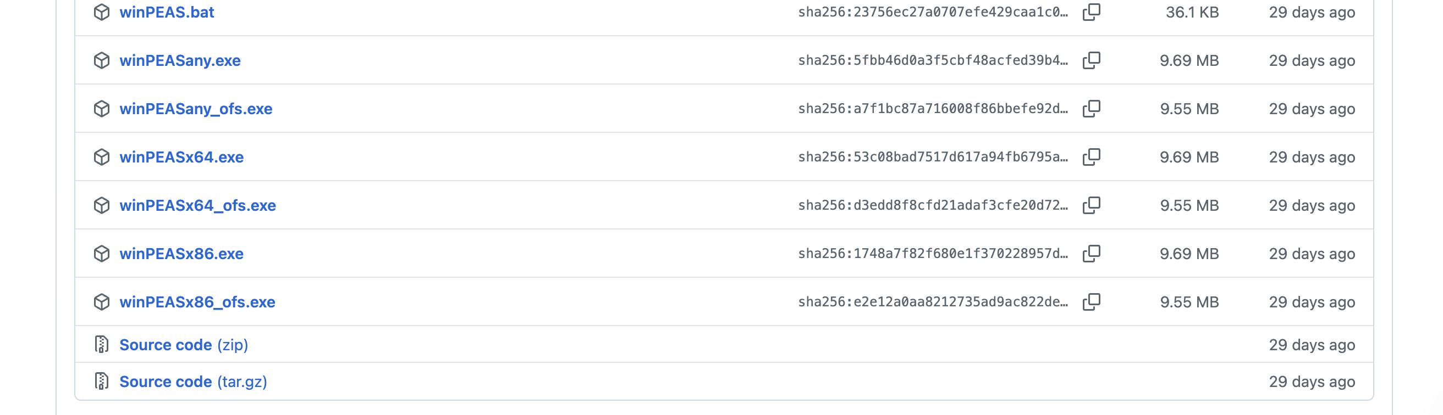The height and width of the screenshot is (415, 1443).
Task: Download Source code (tar.gz)
Action: click(193, 382)
